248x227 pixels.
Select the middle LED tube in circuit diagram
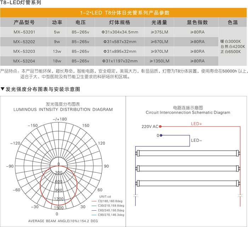coord(188,168)
